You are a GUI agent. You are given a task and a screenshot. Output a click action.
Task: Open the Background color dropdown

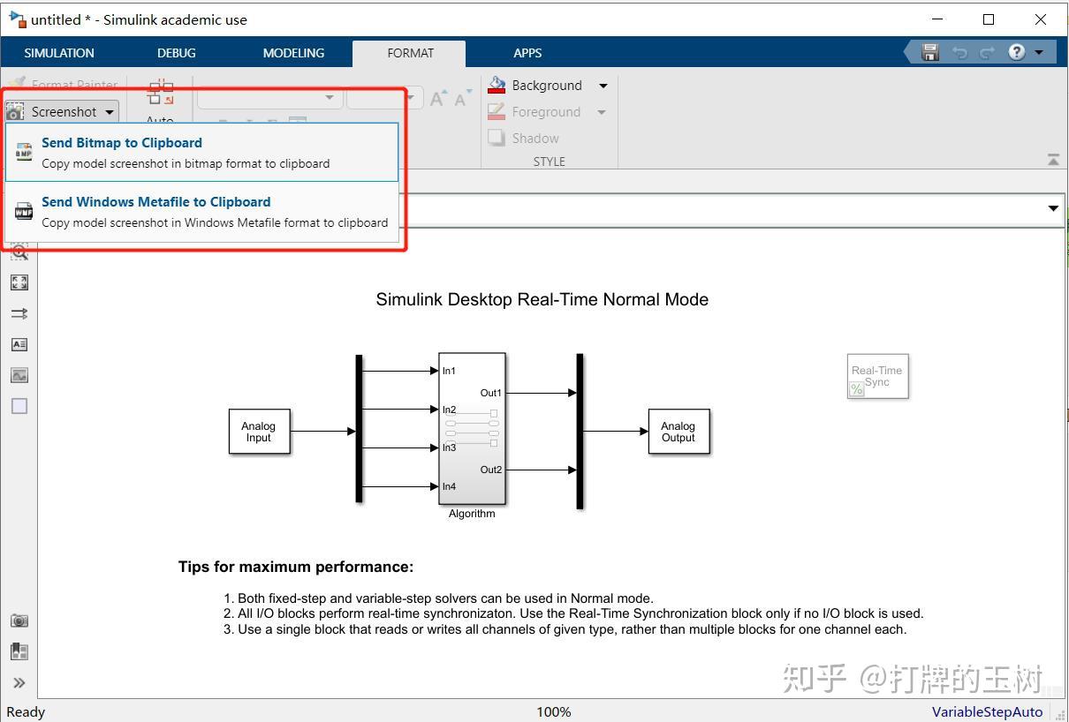pos(603,85)
